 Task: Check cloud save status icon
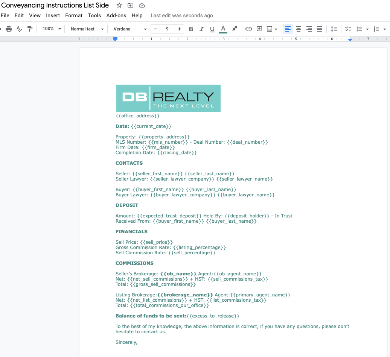click(x=142, y=6)
